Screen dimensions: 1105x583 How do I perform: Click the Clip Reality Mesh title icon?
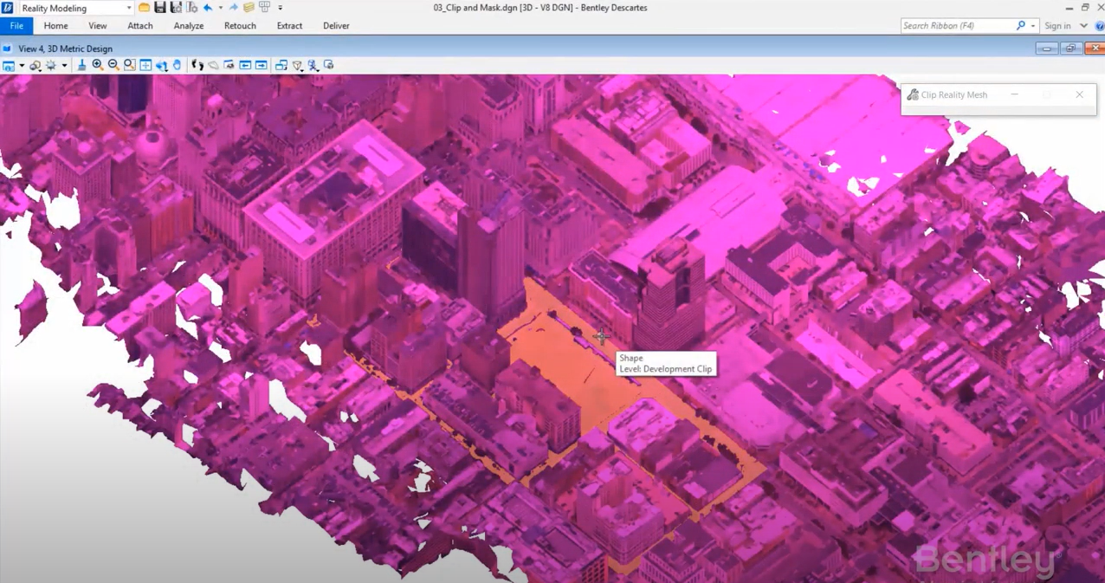913,94
